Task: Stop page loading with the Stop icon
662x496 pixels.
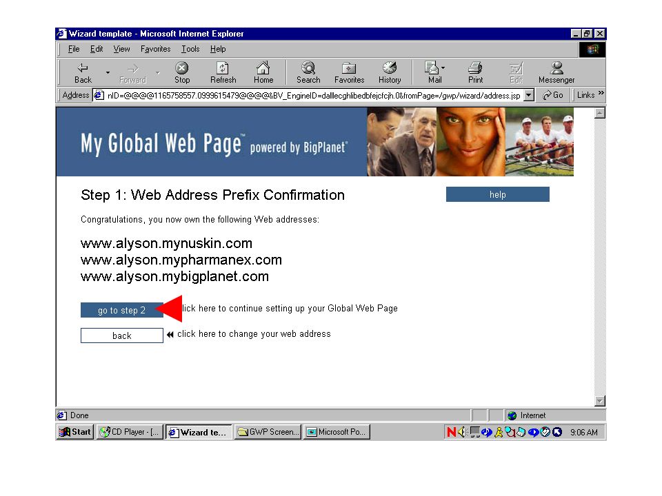Action: tap(181, 68)
